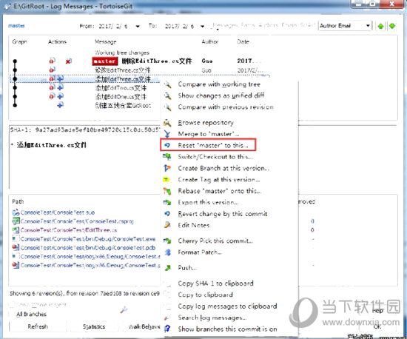Select Show branches this commit is on
The height and width of the screenshot is (339, 407).
click(x=227, y=329)
